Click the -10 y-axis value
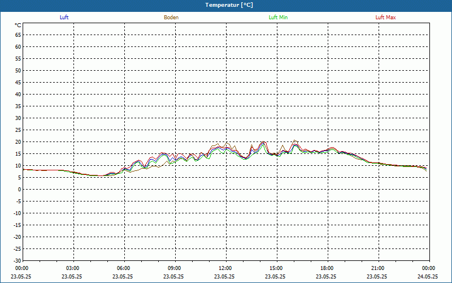 coord(18,213)
